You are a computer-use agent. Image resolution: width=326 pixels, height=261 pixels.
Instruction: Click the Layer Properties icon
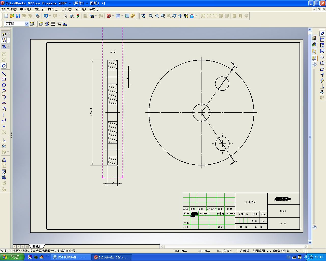tap(32, 24)
